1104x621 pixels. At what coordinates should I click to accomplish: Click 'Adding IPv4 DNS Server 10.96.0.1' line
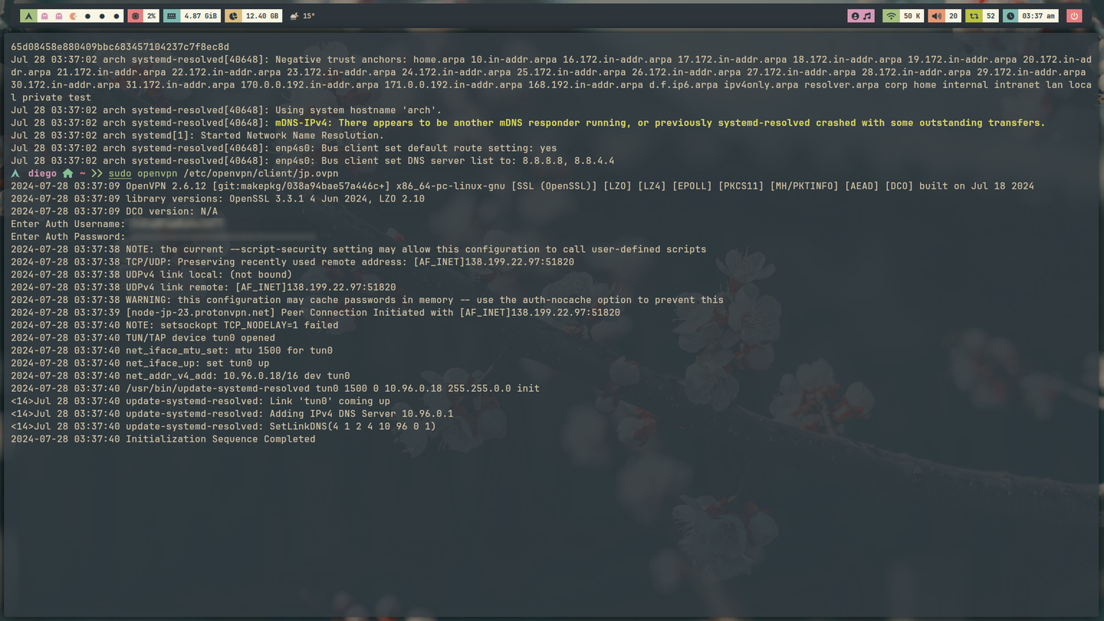tap(232, 414)
